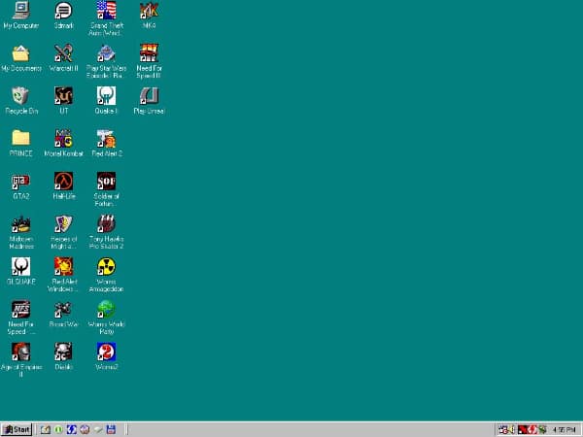Launch the Mortal Kombat shortcut
This screenshot has width=583, height=437.
click(x=63, y=139)
